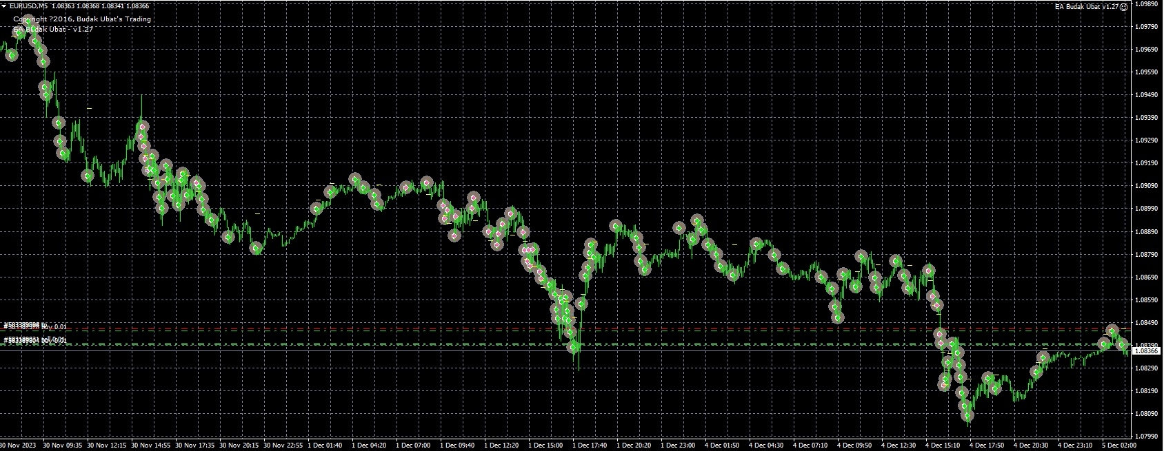Click the 1.09890 price scale label
The width and height of the screenshot is (1164, 451).
[1146, 3]
